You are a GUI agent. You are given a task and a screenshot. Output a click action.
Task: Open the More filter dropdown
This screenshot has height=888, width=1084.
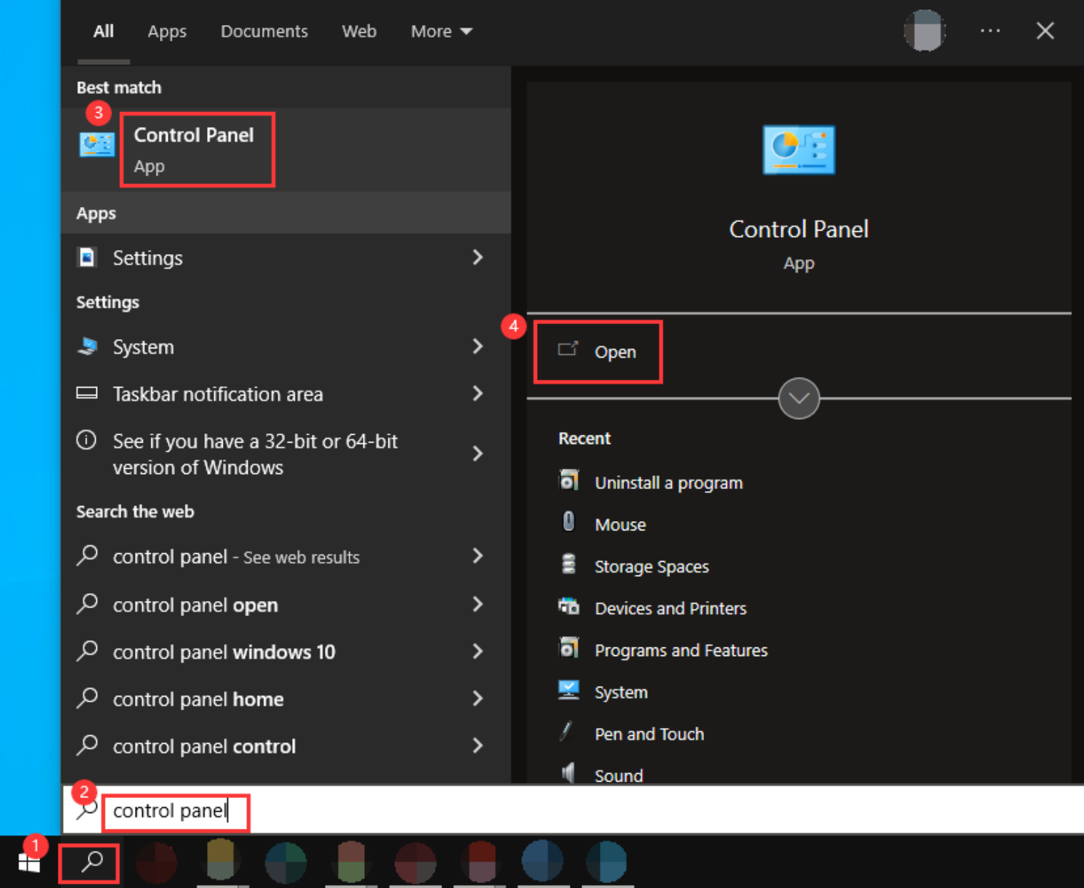point(441,31)
